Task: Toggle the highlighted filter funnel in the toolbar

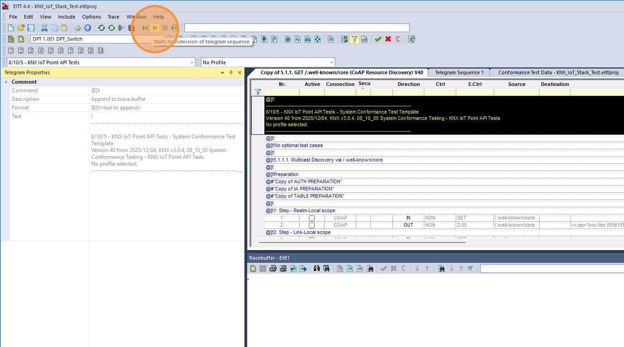Action: pos(354,39)
